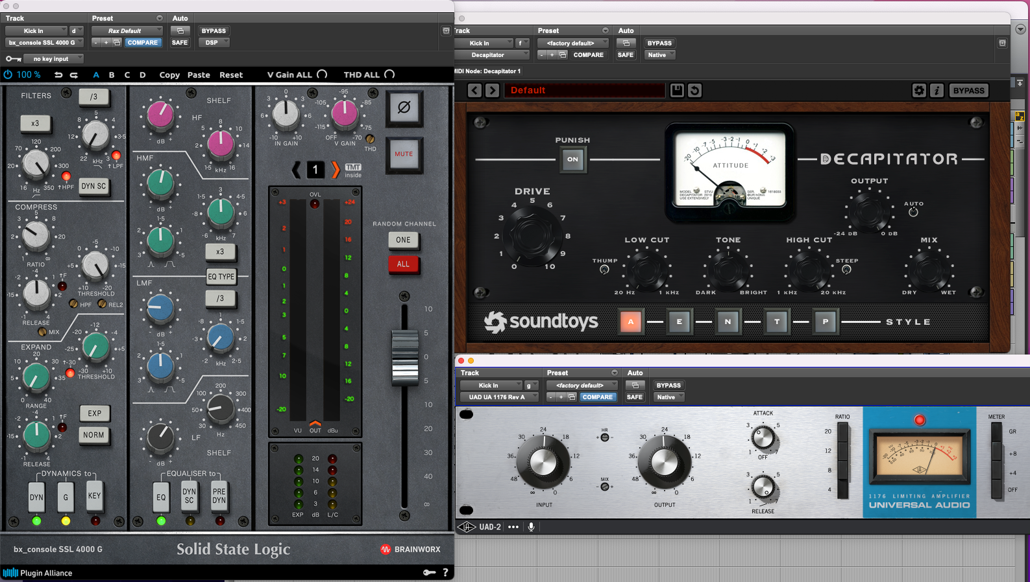The width and height of the screenshot is (1030, 582).
Task: Select next TMT channel with orange right arrow
Action: tap(335, 170)
